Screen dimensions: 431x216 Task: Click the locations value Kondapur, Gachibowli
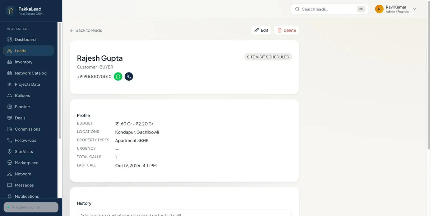(x=137, y=132)
